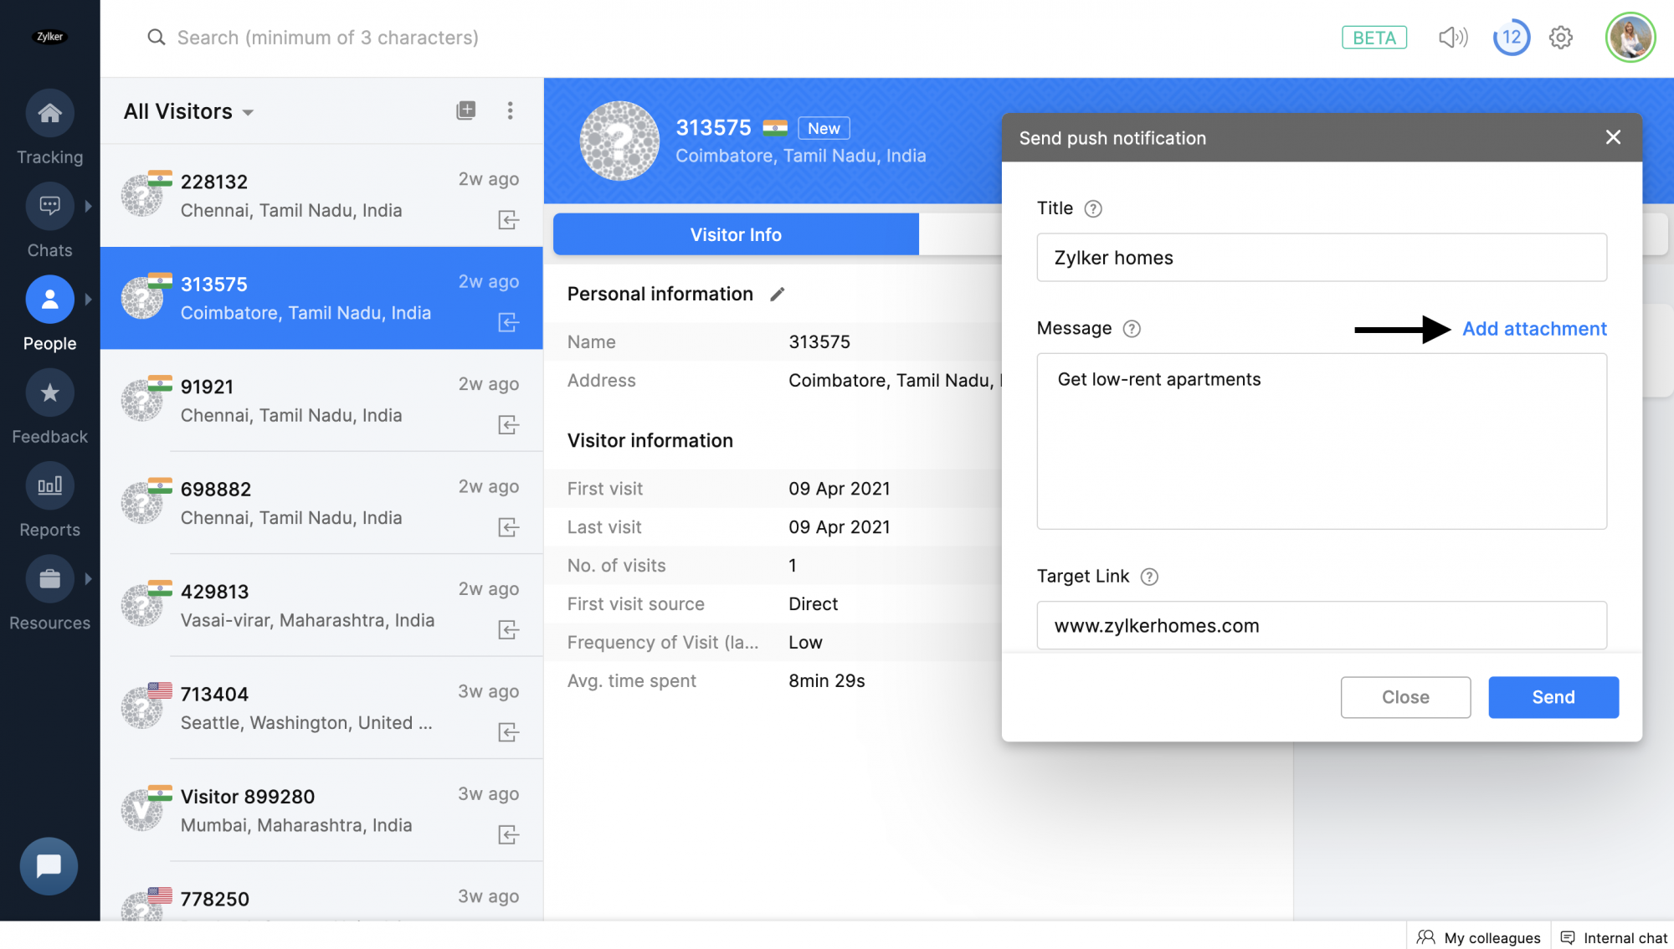Click the add visitor view icon
1674x949 pixels.
[x=466, y=110]
